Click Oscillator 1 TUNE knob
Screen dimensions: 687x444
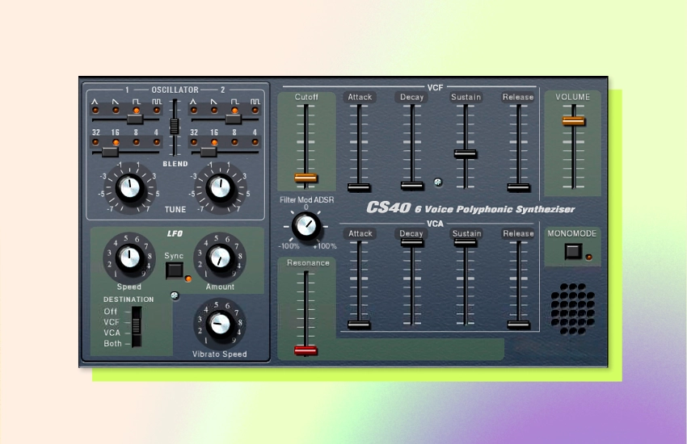tap(129, 188)
